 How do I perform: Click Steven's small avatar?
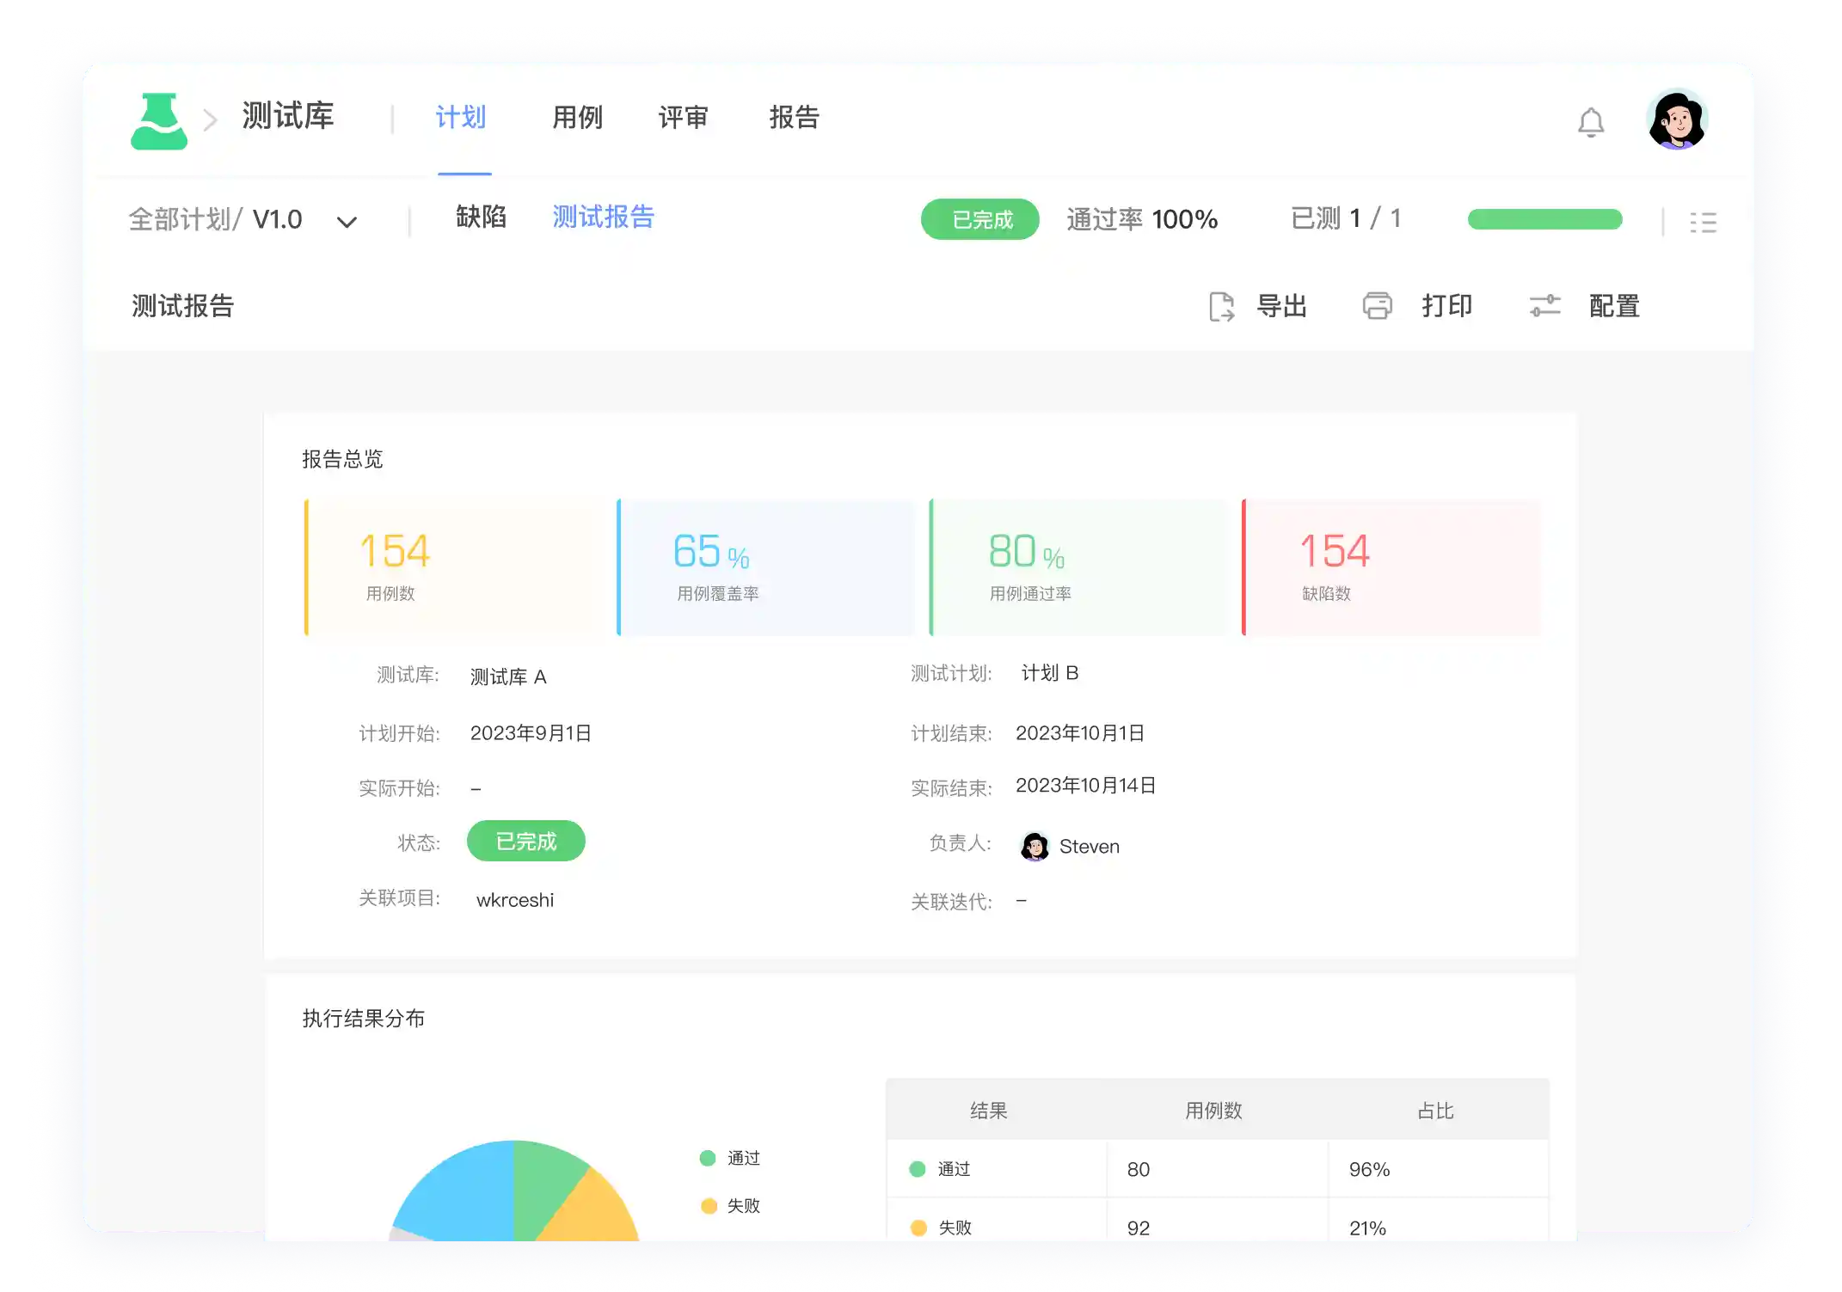tap(1035, 847)
